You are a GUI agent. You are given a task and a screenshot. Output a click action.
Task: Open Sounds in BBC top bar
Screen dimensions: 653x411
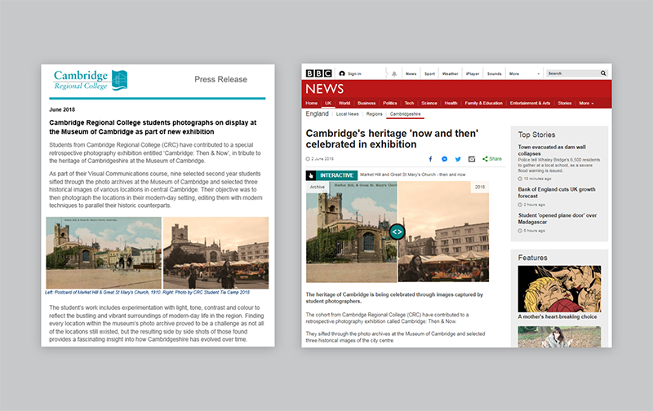(495, 73)
